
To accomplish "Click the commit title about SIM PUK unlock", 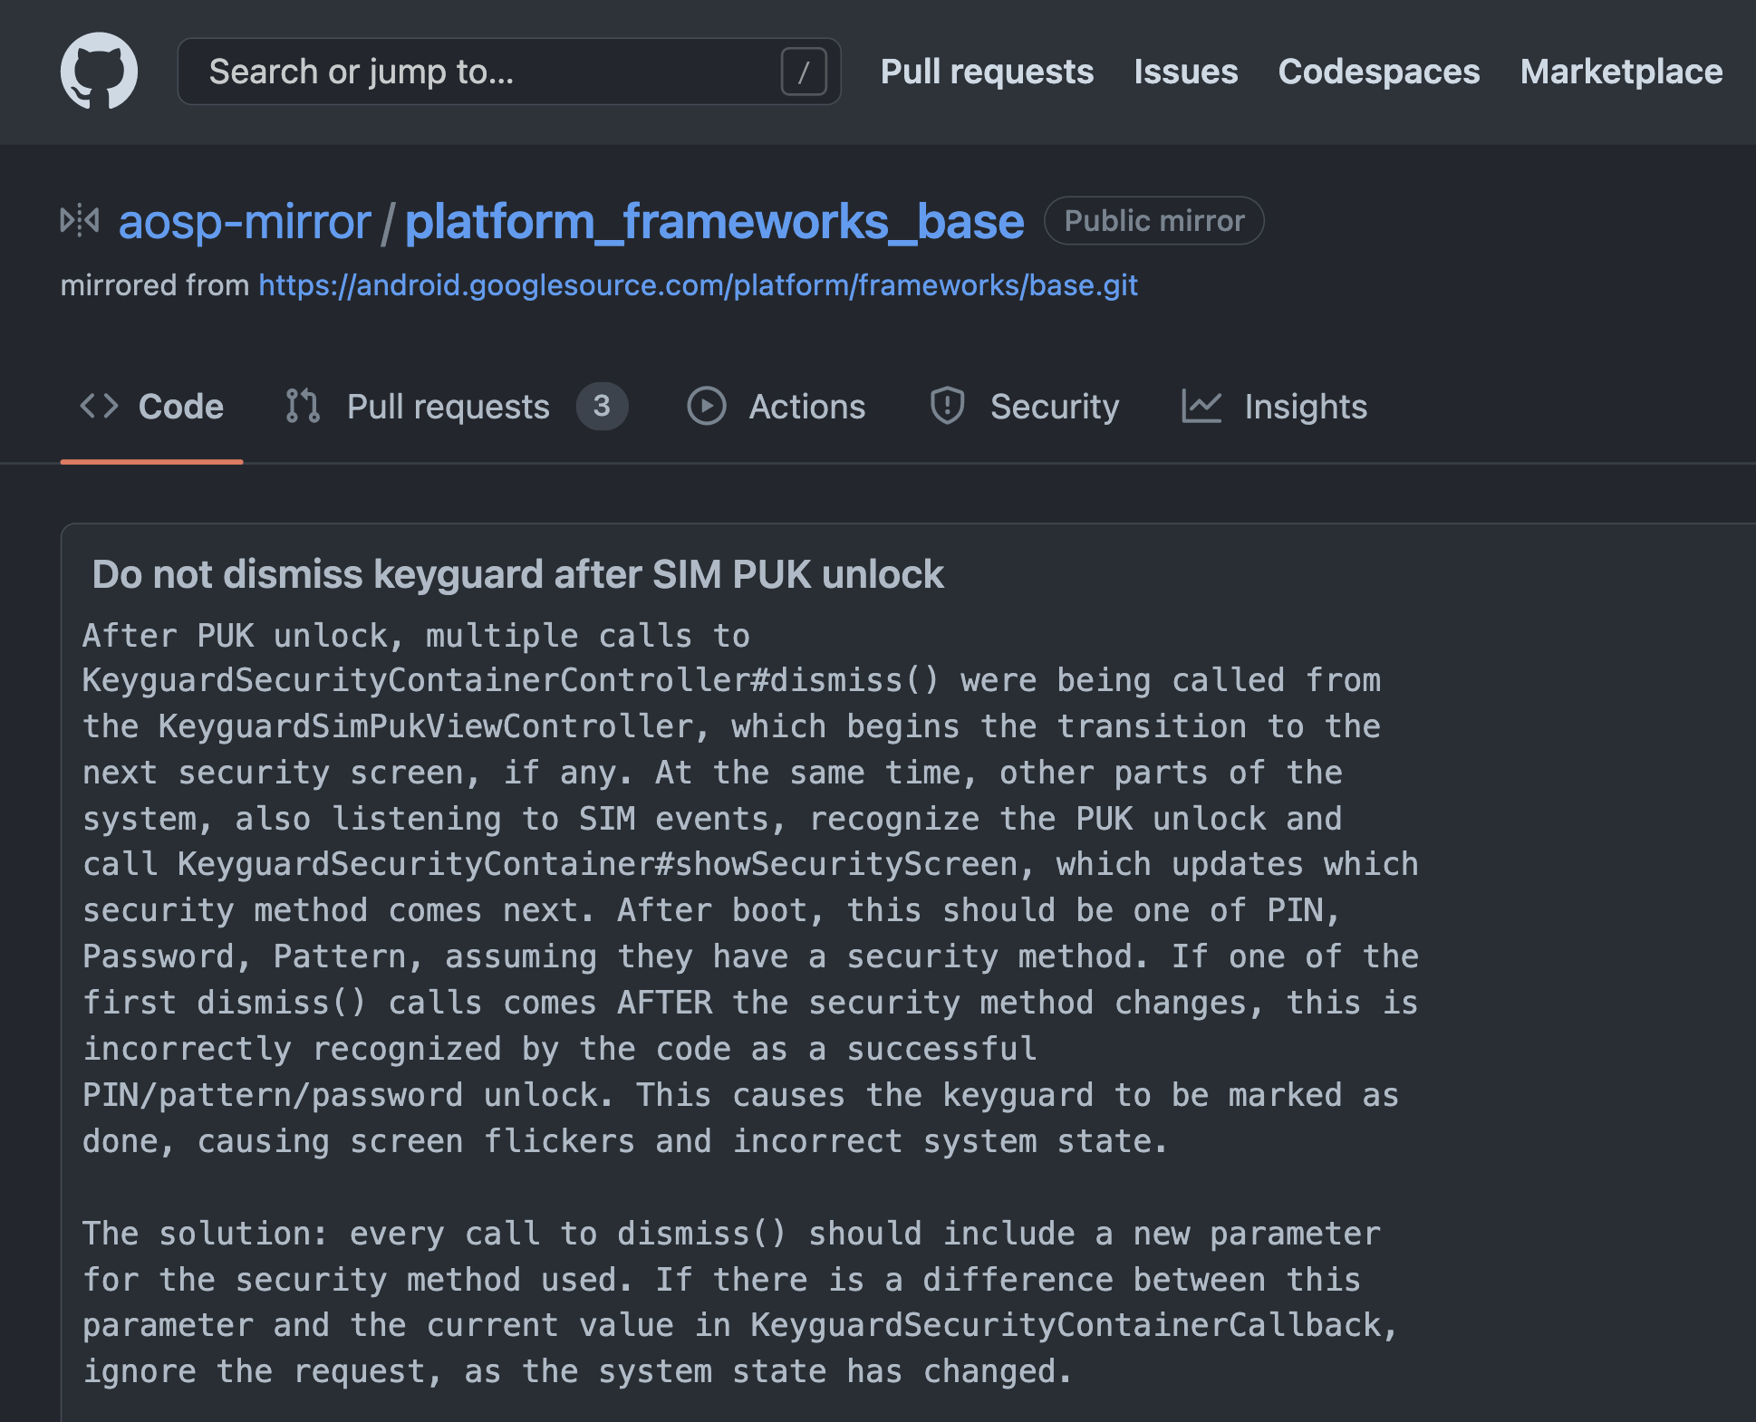I will tap(517, 574).
